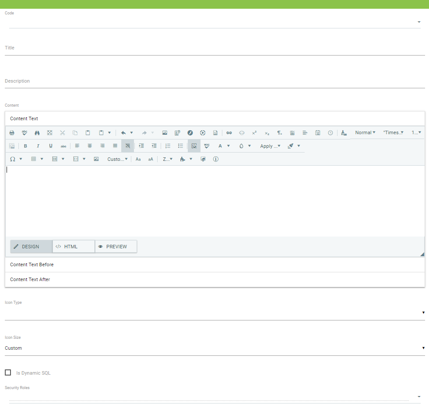Apply superscript formatting
The image size is (429, 407).
click(x=254, y=133)
